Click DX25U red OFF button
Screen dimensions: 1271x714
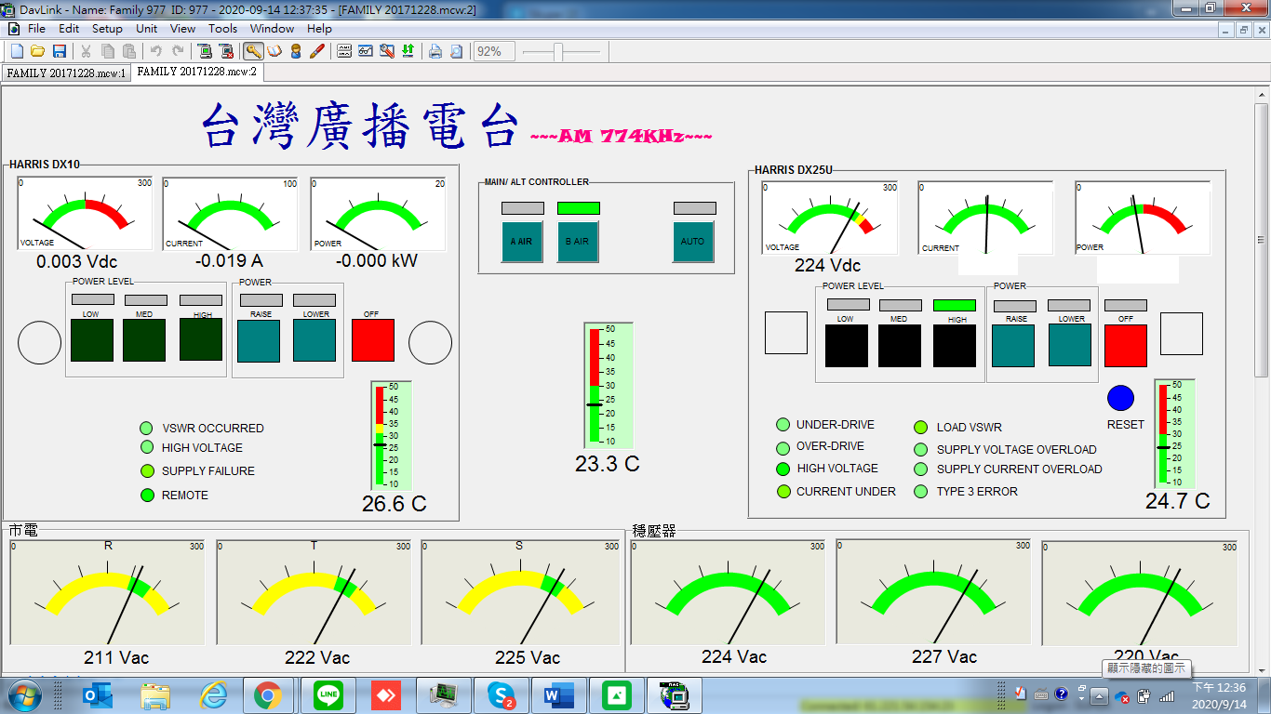(1125, 345)
